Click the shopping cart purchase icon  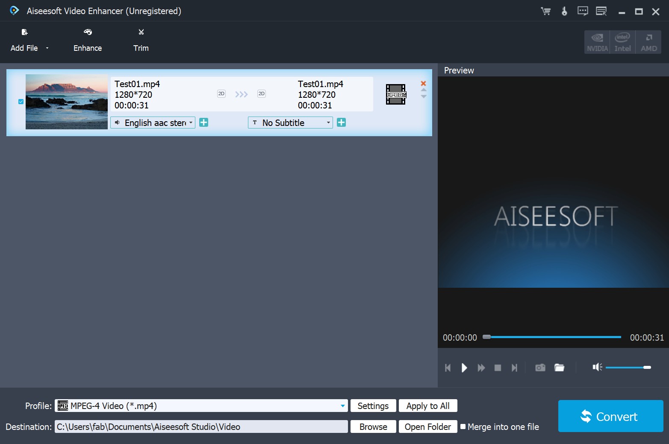(x=545, y=12)
